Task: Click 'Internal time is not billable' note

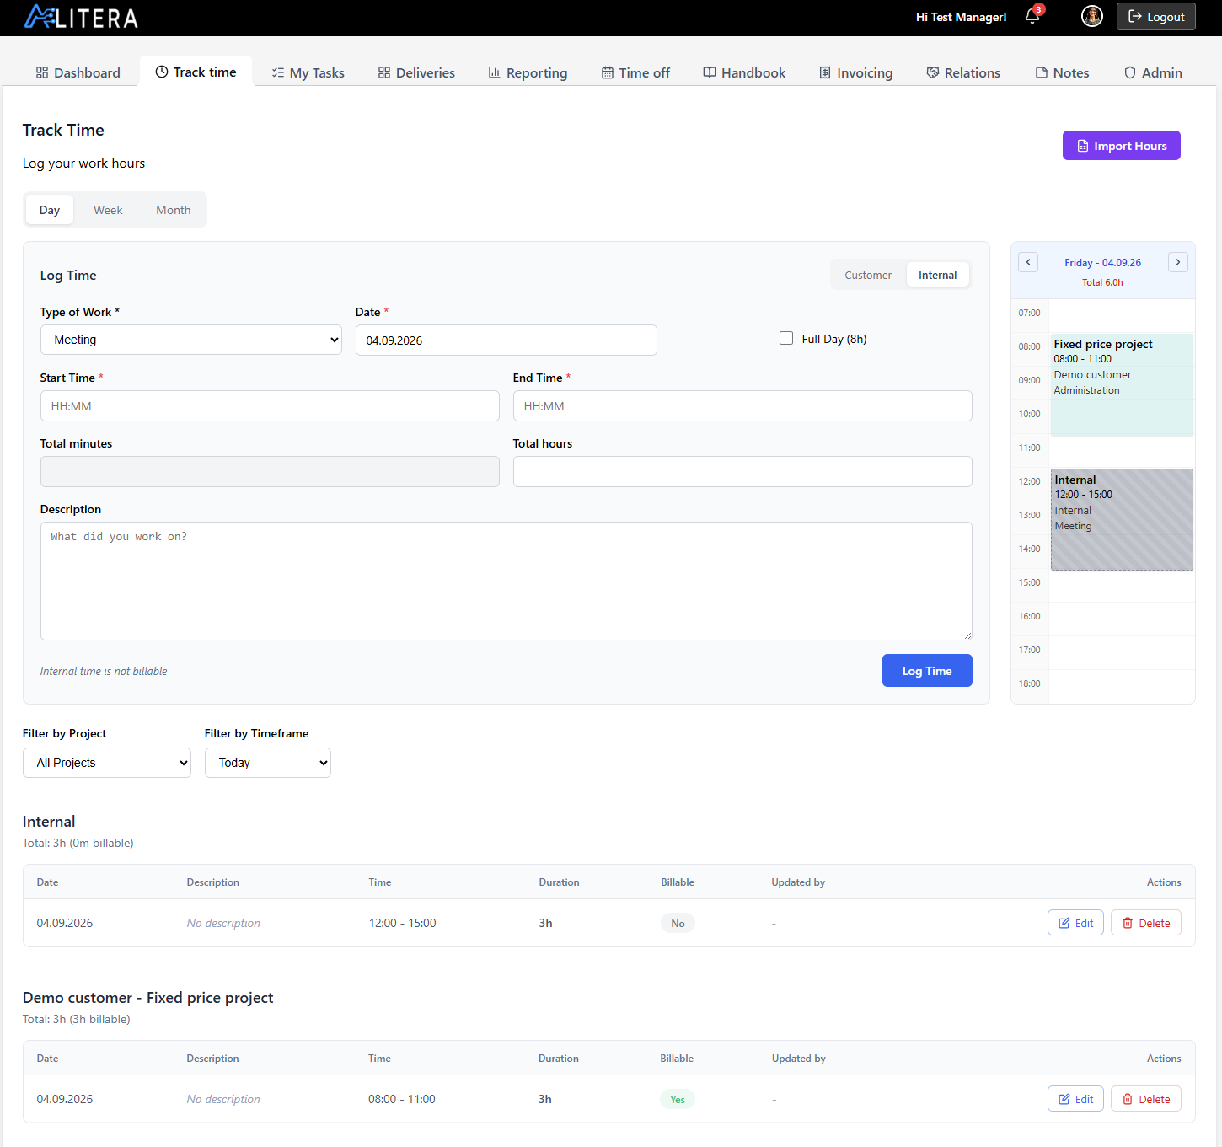Action: tap(104, 671)
